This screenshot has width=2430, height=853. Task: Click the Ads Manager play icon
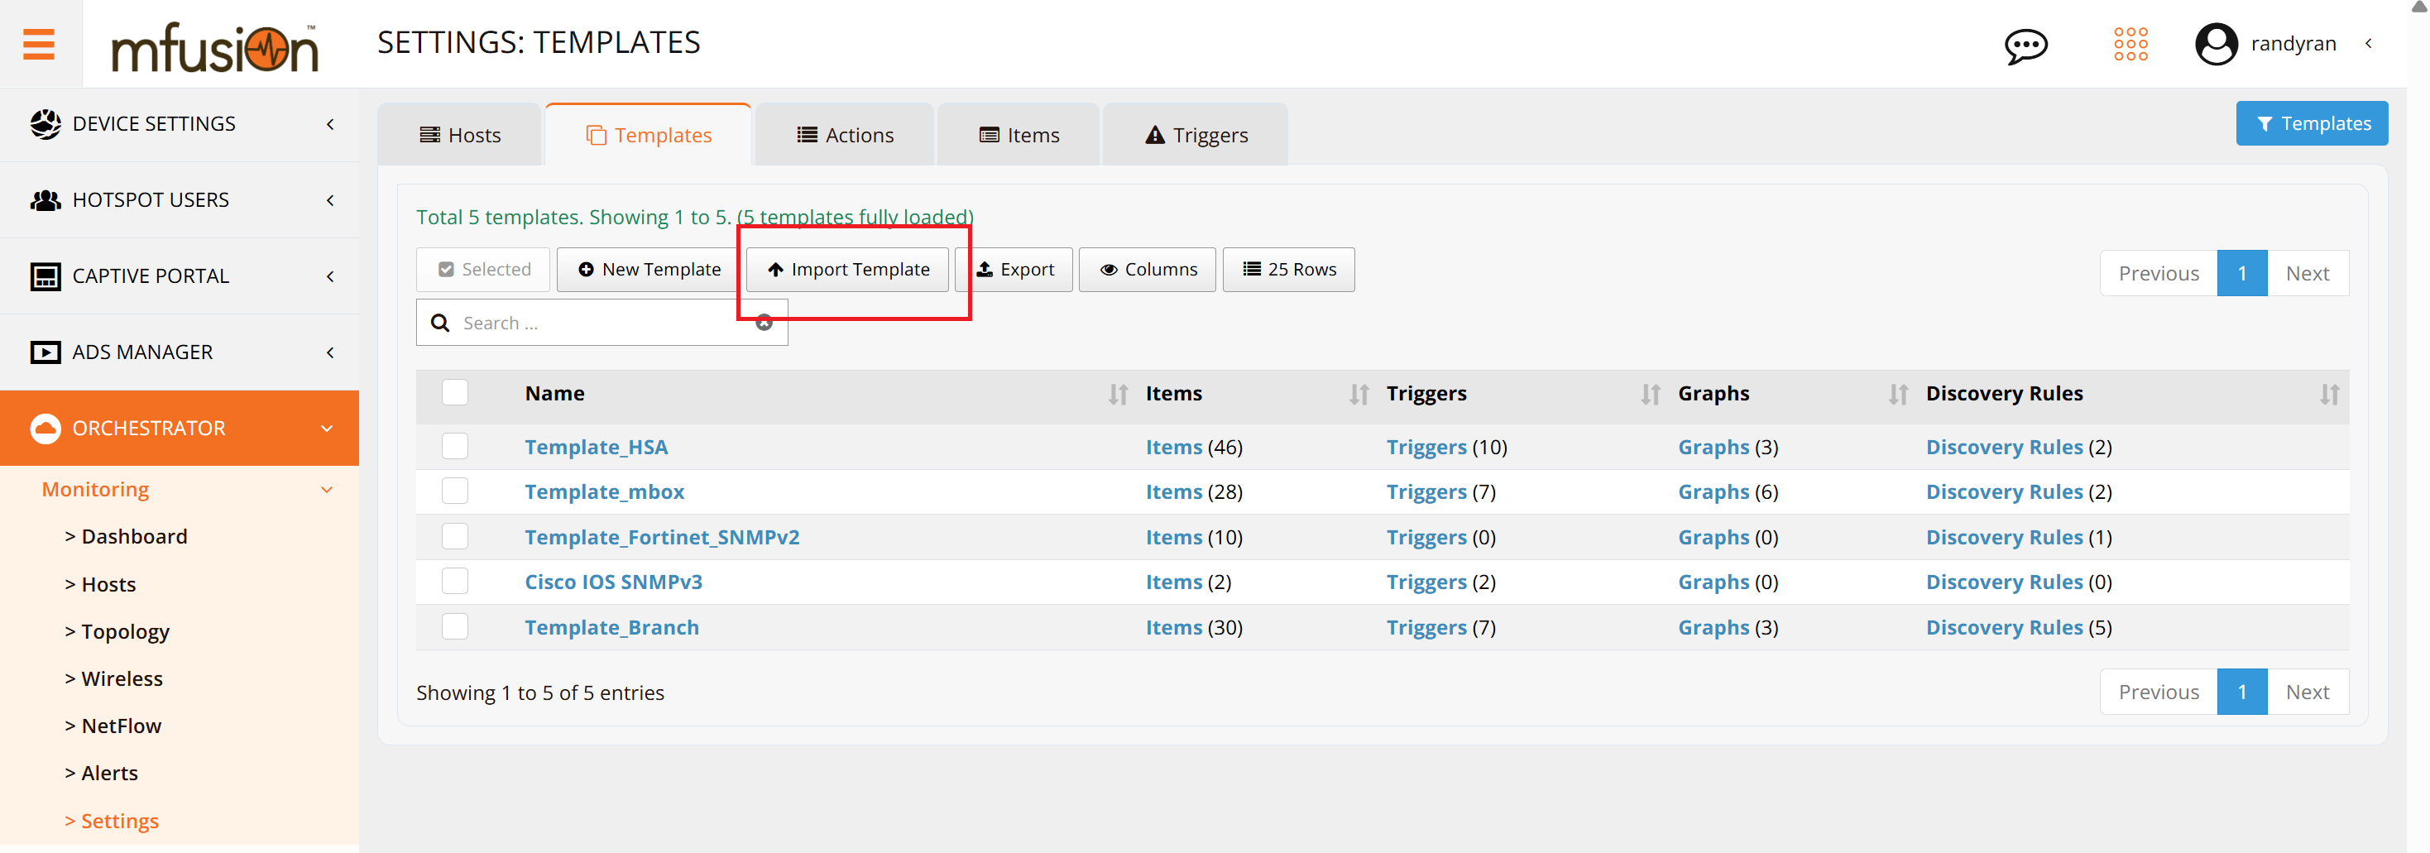pos(46,352)
